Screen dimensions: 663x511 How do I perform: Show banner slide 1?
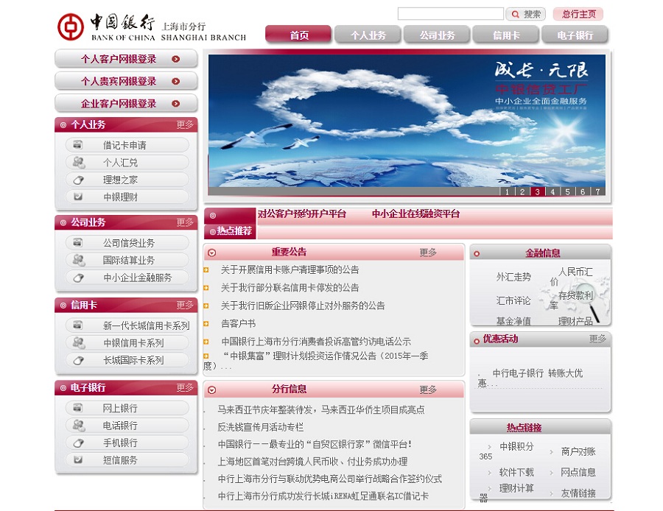point(507,191)
